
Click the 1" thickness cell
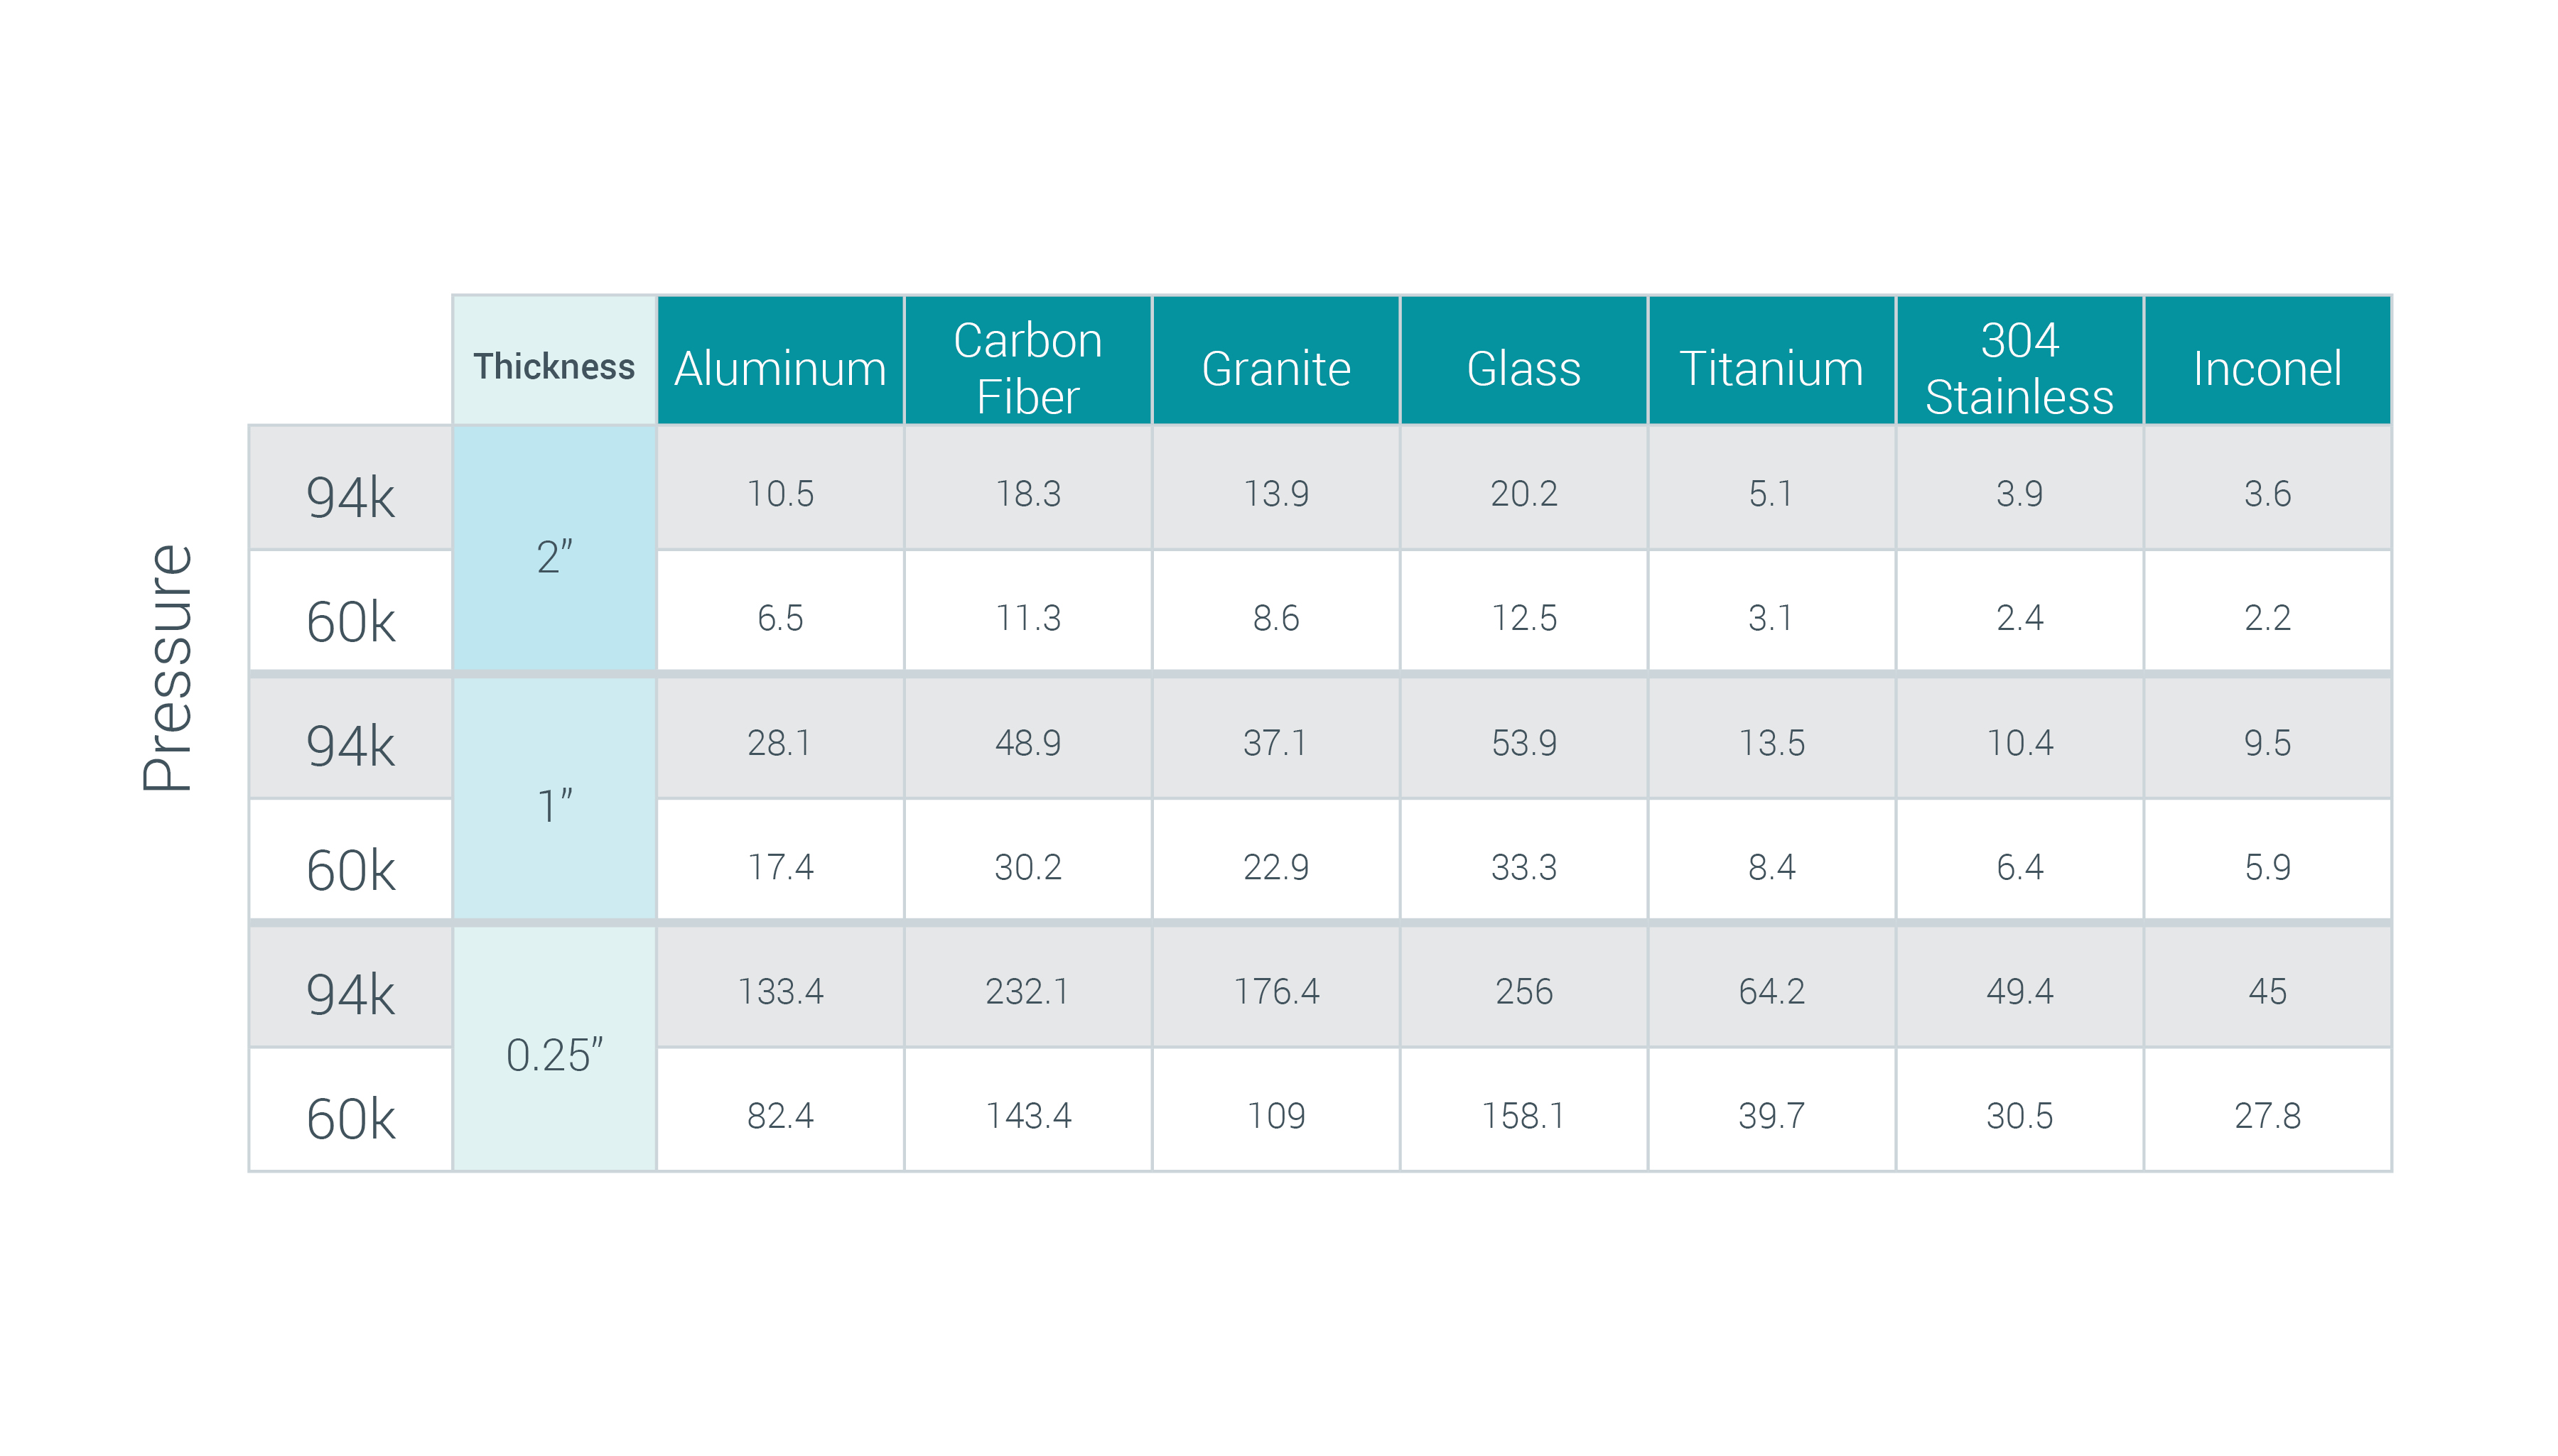click(554, 804)
